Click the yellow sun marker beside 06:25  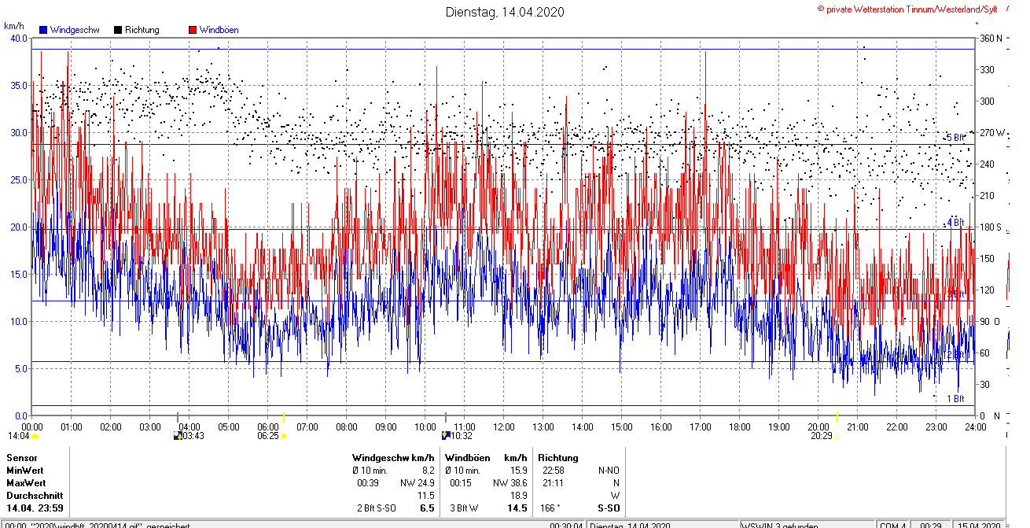click(283, 435)
